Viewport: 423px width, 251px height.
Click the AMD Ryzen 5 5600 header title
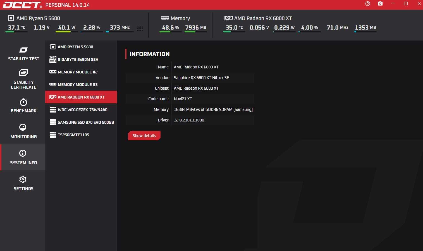[x=38, y=18]
